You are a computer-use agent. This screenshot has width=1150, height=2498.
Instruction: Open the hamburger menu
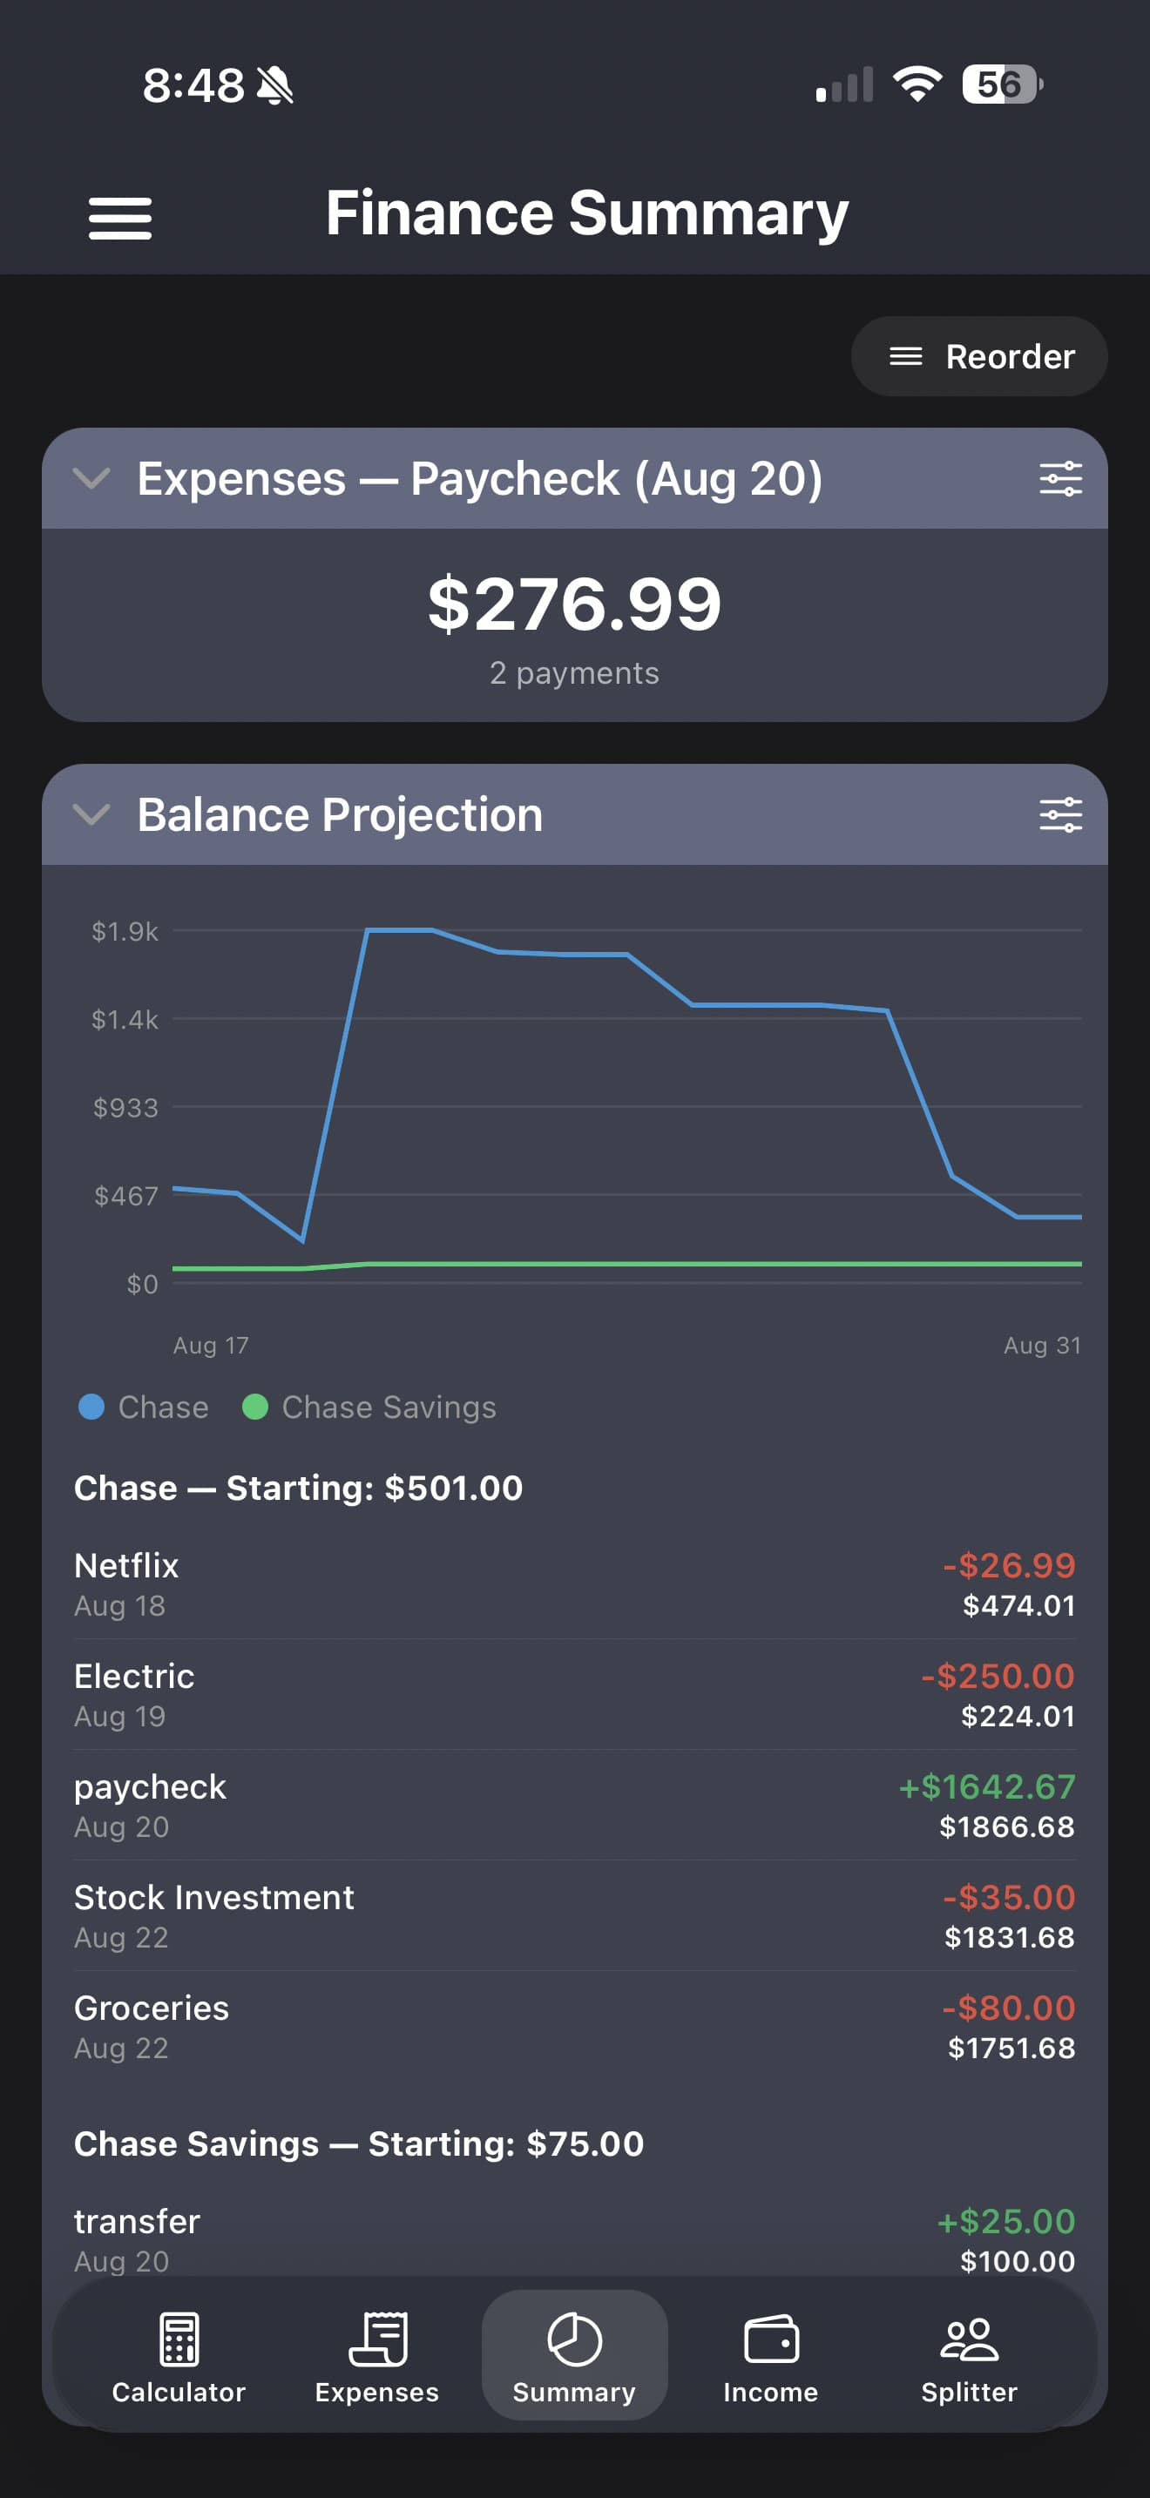[120, 219]
